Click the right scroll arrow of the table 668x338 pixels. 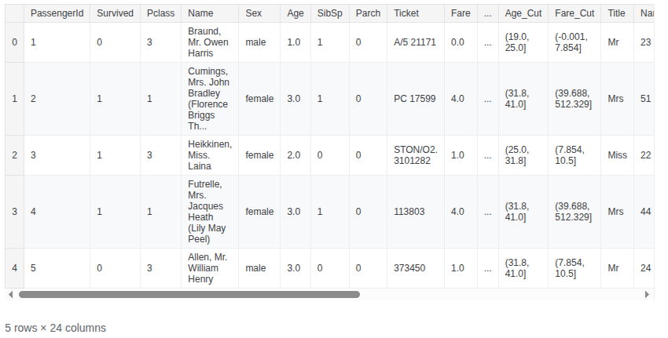(647, 294)
